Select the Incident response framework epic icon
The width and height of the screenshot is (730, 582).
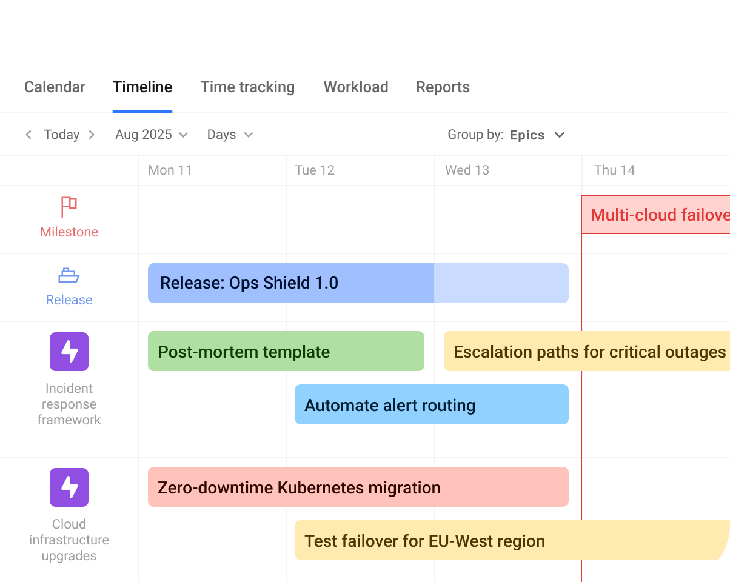pos(69,352)
